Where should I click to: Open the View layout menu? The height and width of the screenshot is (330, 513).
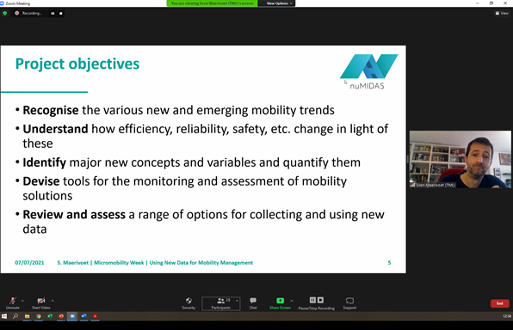pyautogui.click(x=502, y=13)
